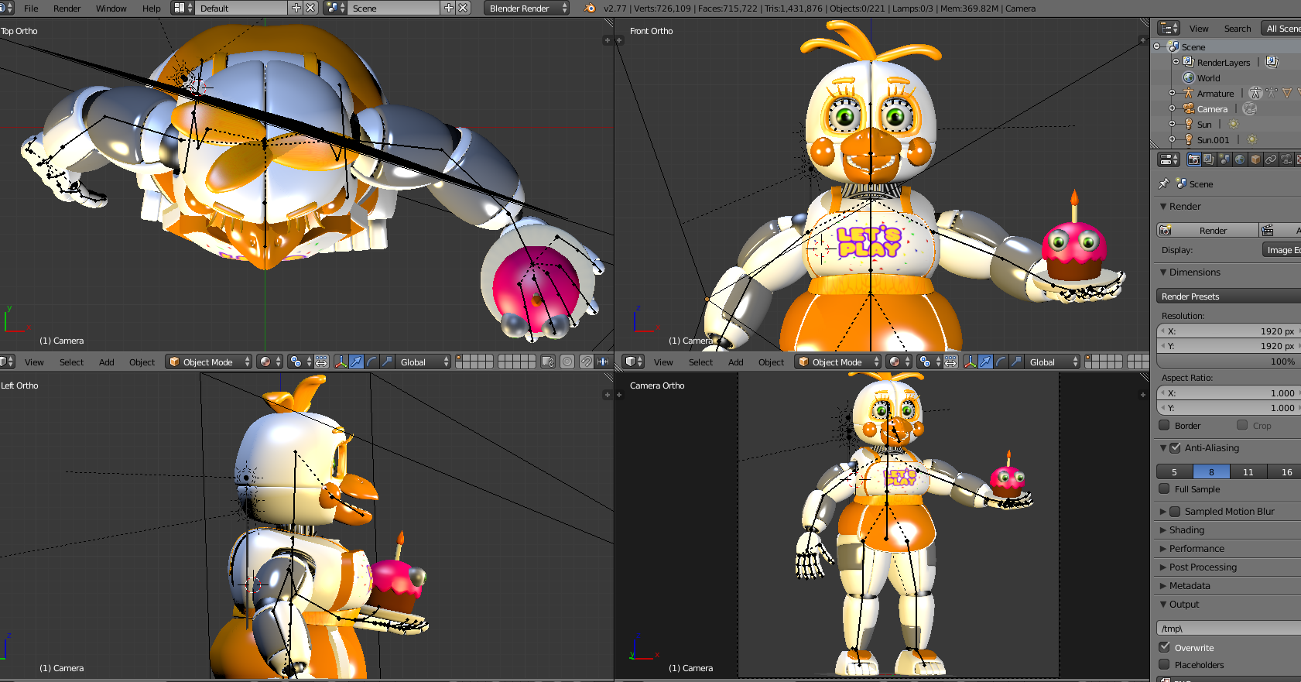Click the Camera data icon in outliner
Viewport: 1301px width, 682px height.
(1249, 108)
